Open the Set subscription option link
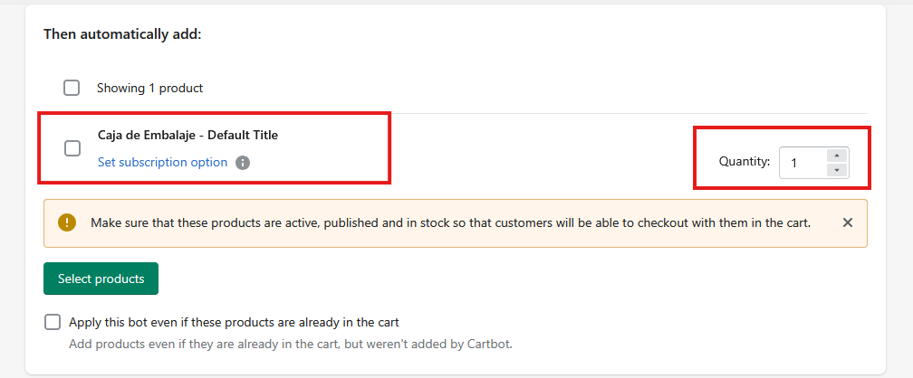The height and width of the screenshot is (378, 913). tap(162, 163)
